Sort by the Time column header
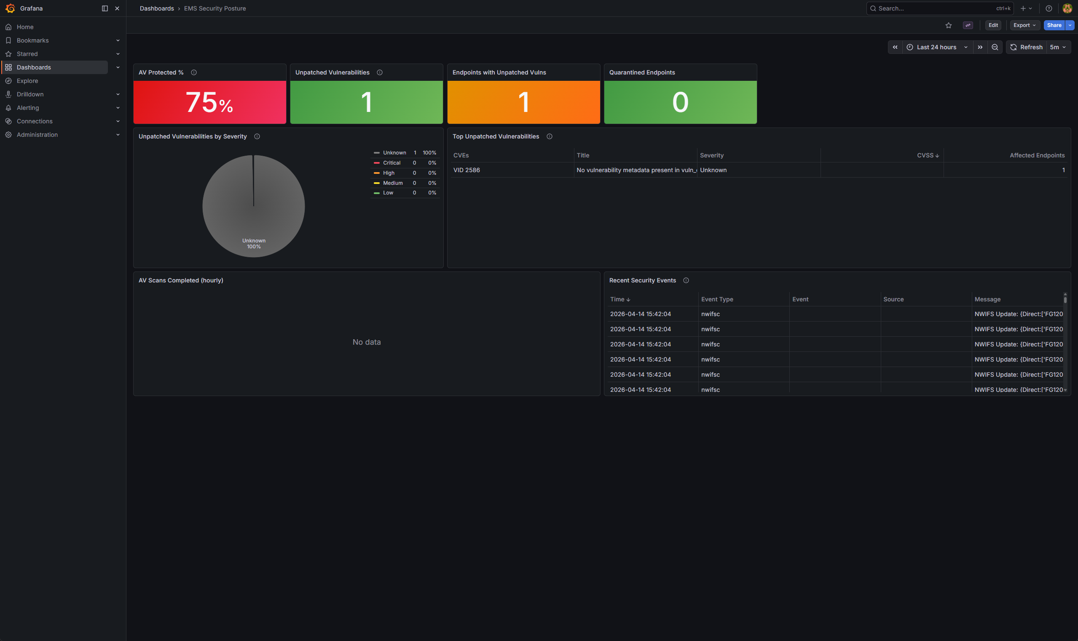The image size is (1078, 641). click(x=620, y=299)
